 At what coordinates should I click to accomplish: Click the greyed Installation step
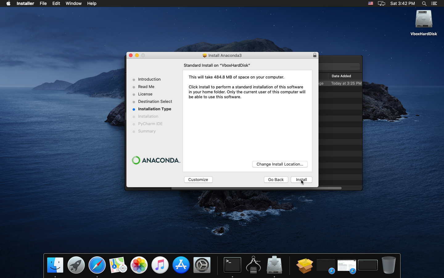tap(148, 116)
